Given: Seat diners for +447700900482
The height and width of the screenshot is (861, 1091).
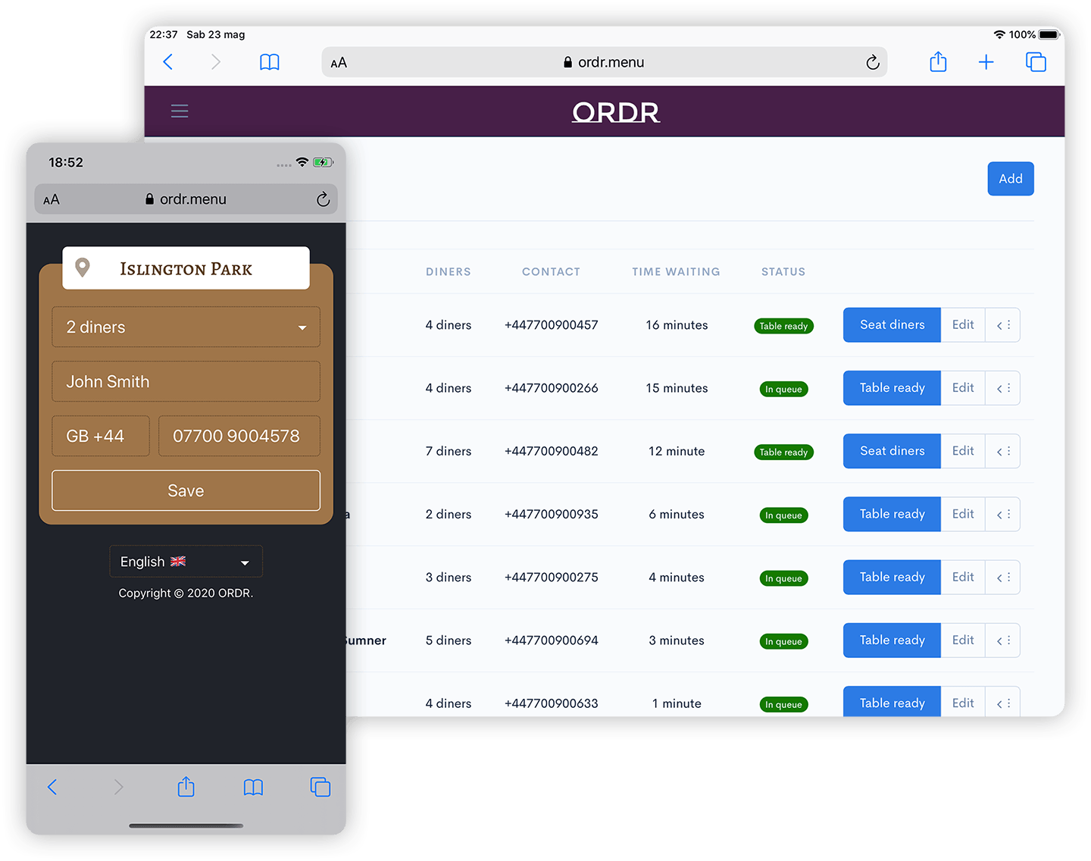Looking at the screenshot, I should click(x=892, y=451).
